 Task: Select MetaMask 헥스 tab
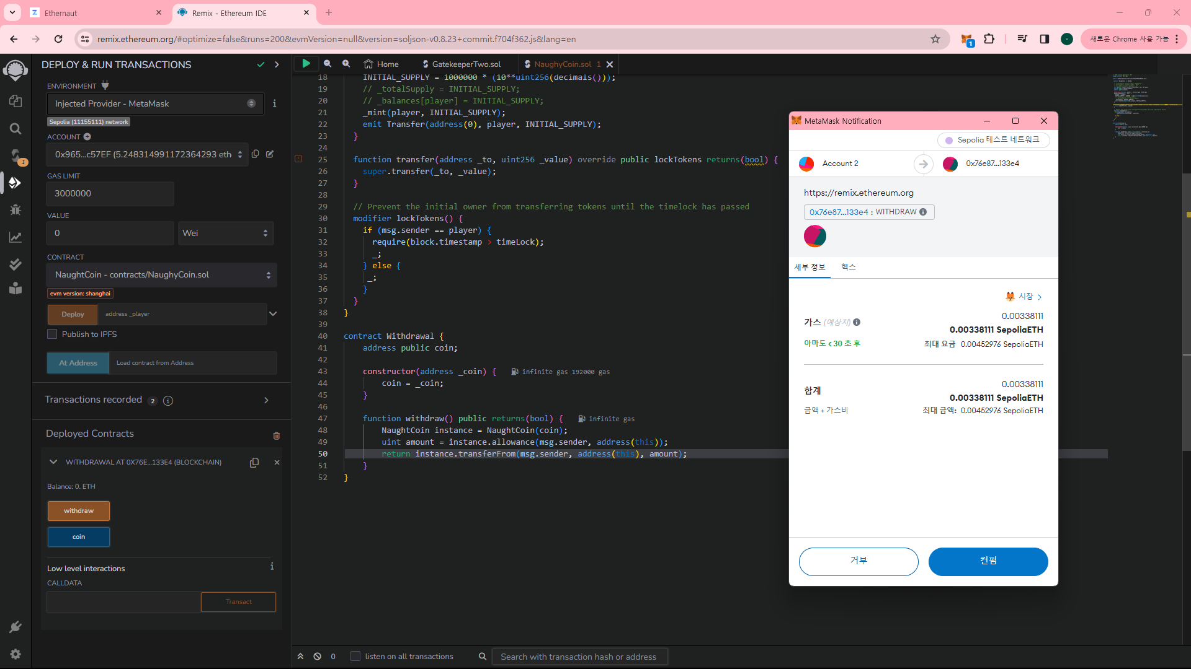pyautogui.click(x=848, y=267)
